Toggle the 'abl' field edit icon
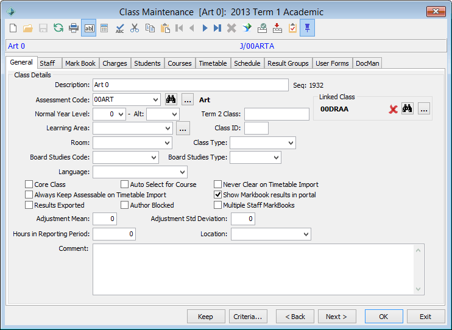This screenshot has width=452, height=330. click(x=89, y=28)
